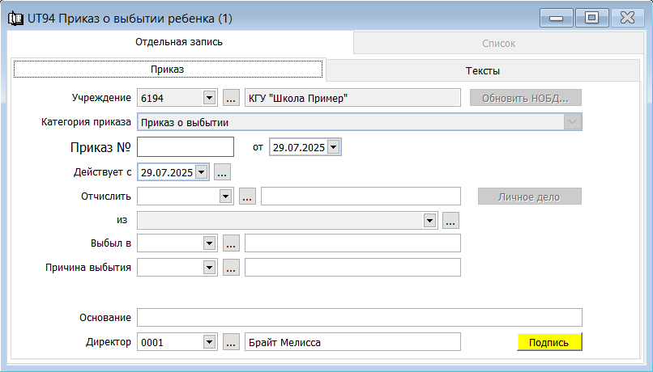Click the application book icon in title bar
The height and width of the screenshot is (372, 653).
(16, 19)
